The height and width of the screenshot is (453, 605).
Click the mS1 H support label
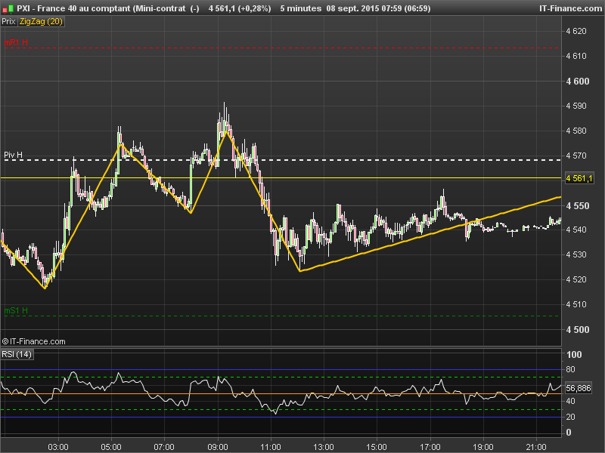pyautogui.click(x=16, y=310)
